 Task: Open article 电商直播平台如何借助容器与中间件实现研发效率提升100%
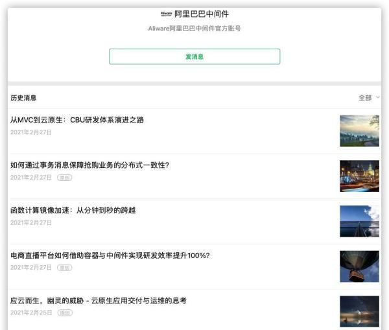(110, 255)
